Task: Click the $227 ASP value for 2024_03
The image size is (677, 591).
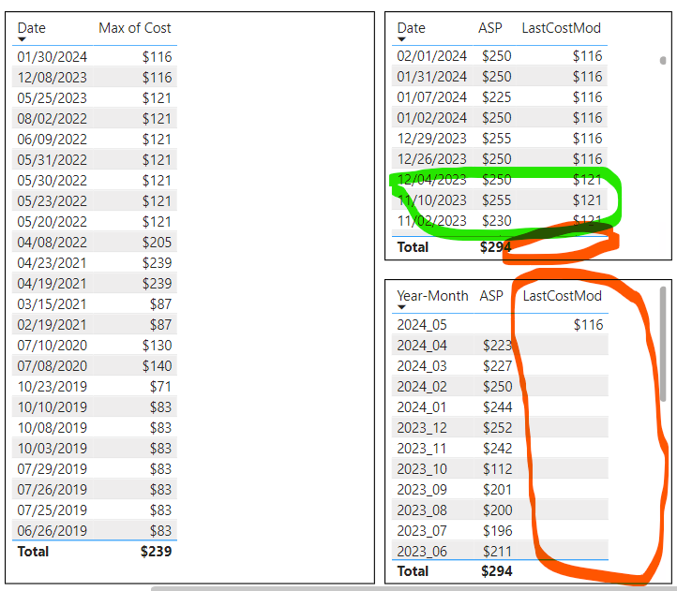Action: tap(497, 366)
